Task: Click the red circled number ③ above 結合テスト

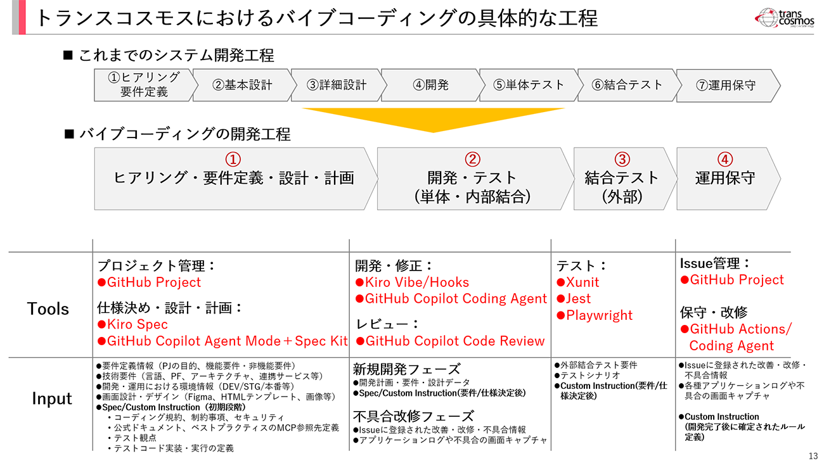Action: tap(622, 159)
